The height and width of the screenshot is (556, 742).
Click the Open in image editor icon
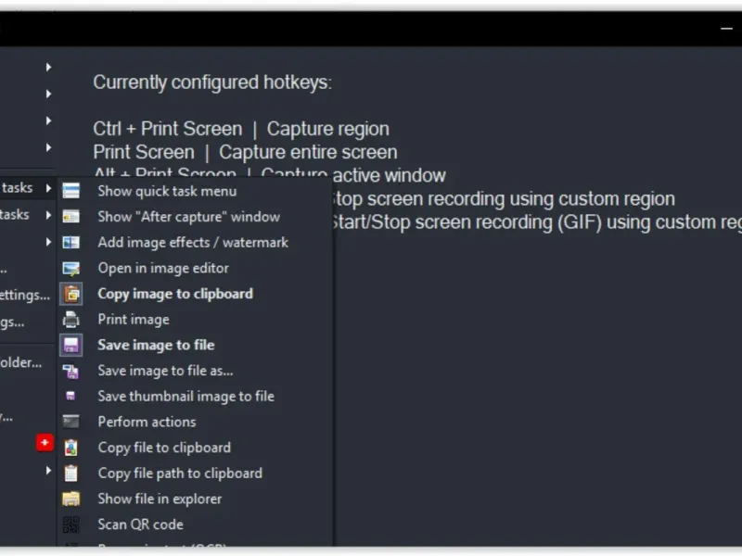point(71,269)
